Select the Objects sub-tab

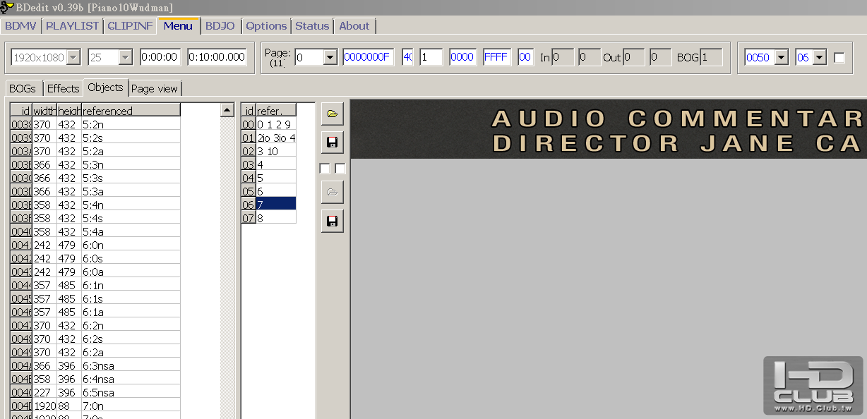pos(106,87)
